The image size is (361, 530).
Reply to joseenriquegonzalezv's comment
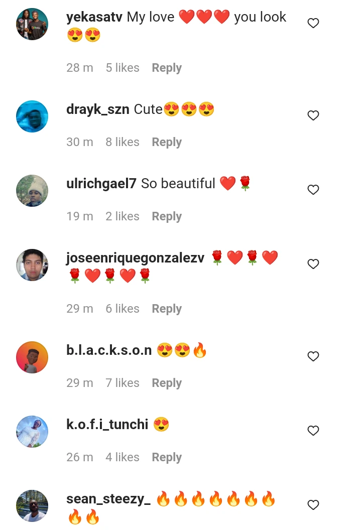click(167, 309)
